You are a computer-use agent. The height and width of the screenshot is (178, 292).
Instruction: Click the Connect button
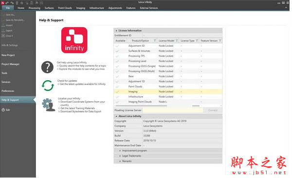pyautogui.click(x=213, y=110)
